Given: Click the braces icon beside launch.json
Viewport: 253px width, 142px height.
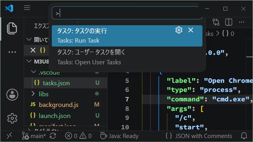Looking at the screenshot, I should pyautogui.click(x=33, y=115).
